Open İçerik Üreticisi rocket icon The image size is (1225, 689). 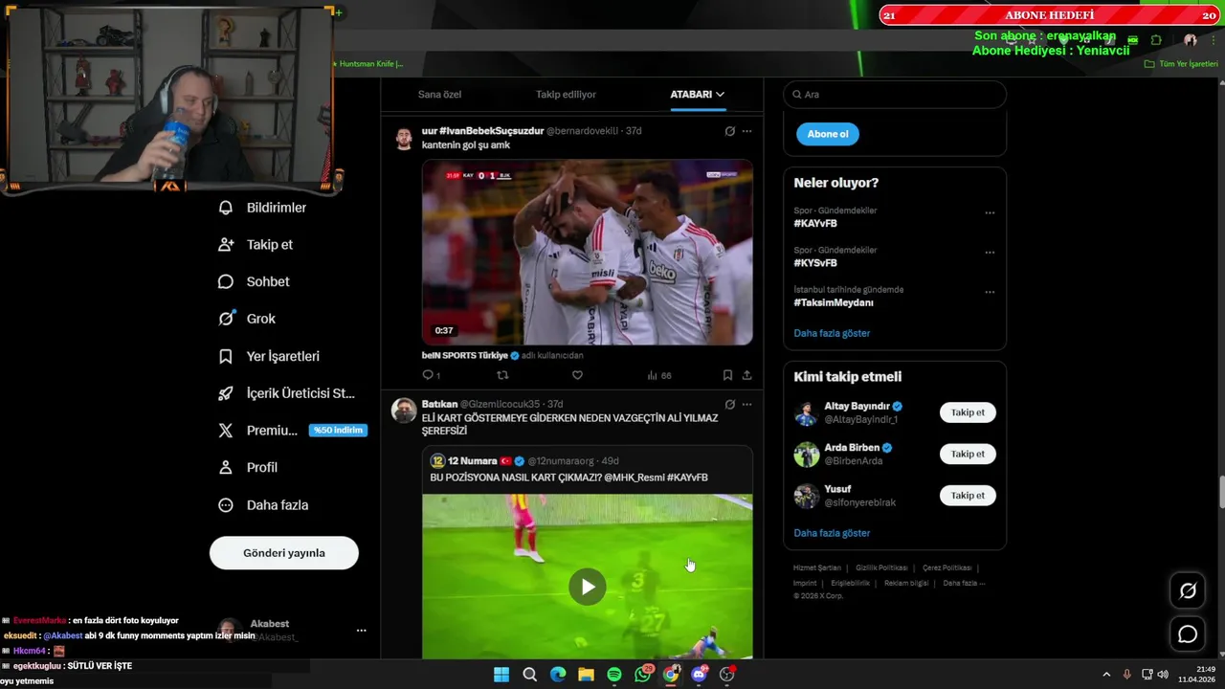[x=226, y=393]
